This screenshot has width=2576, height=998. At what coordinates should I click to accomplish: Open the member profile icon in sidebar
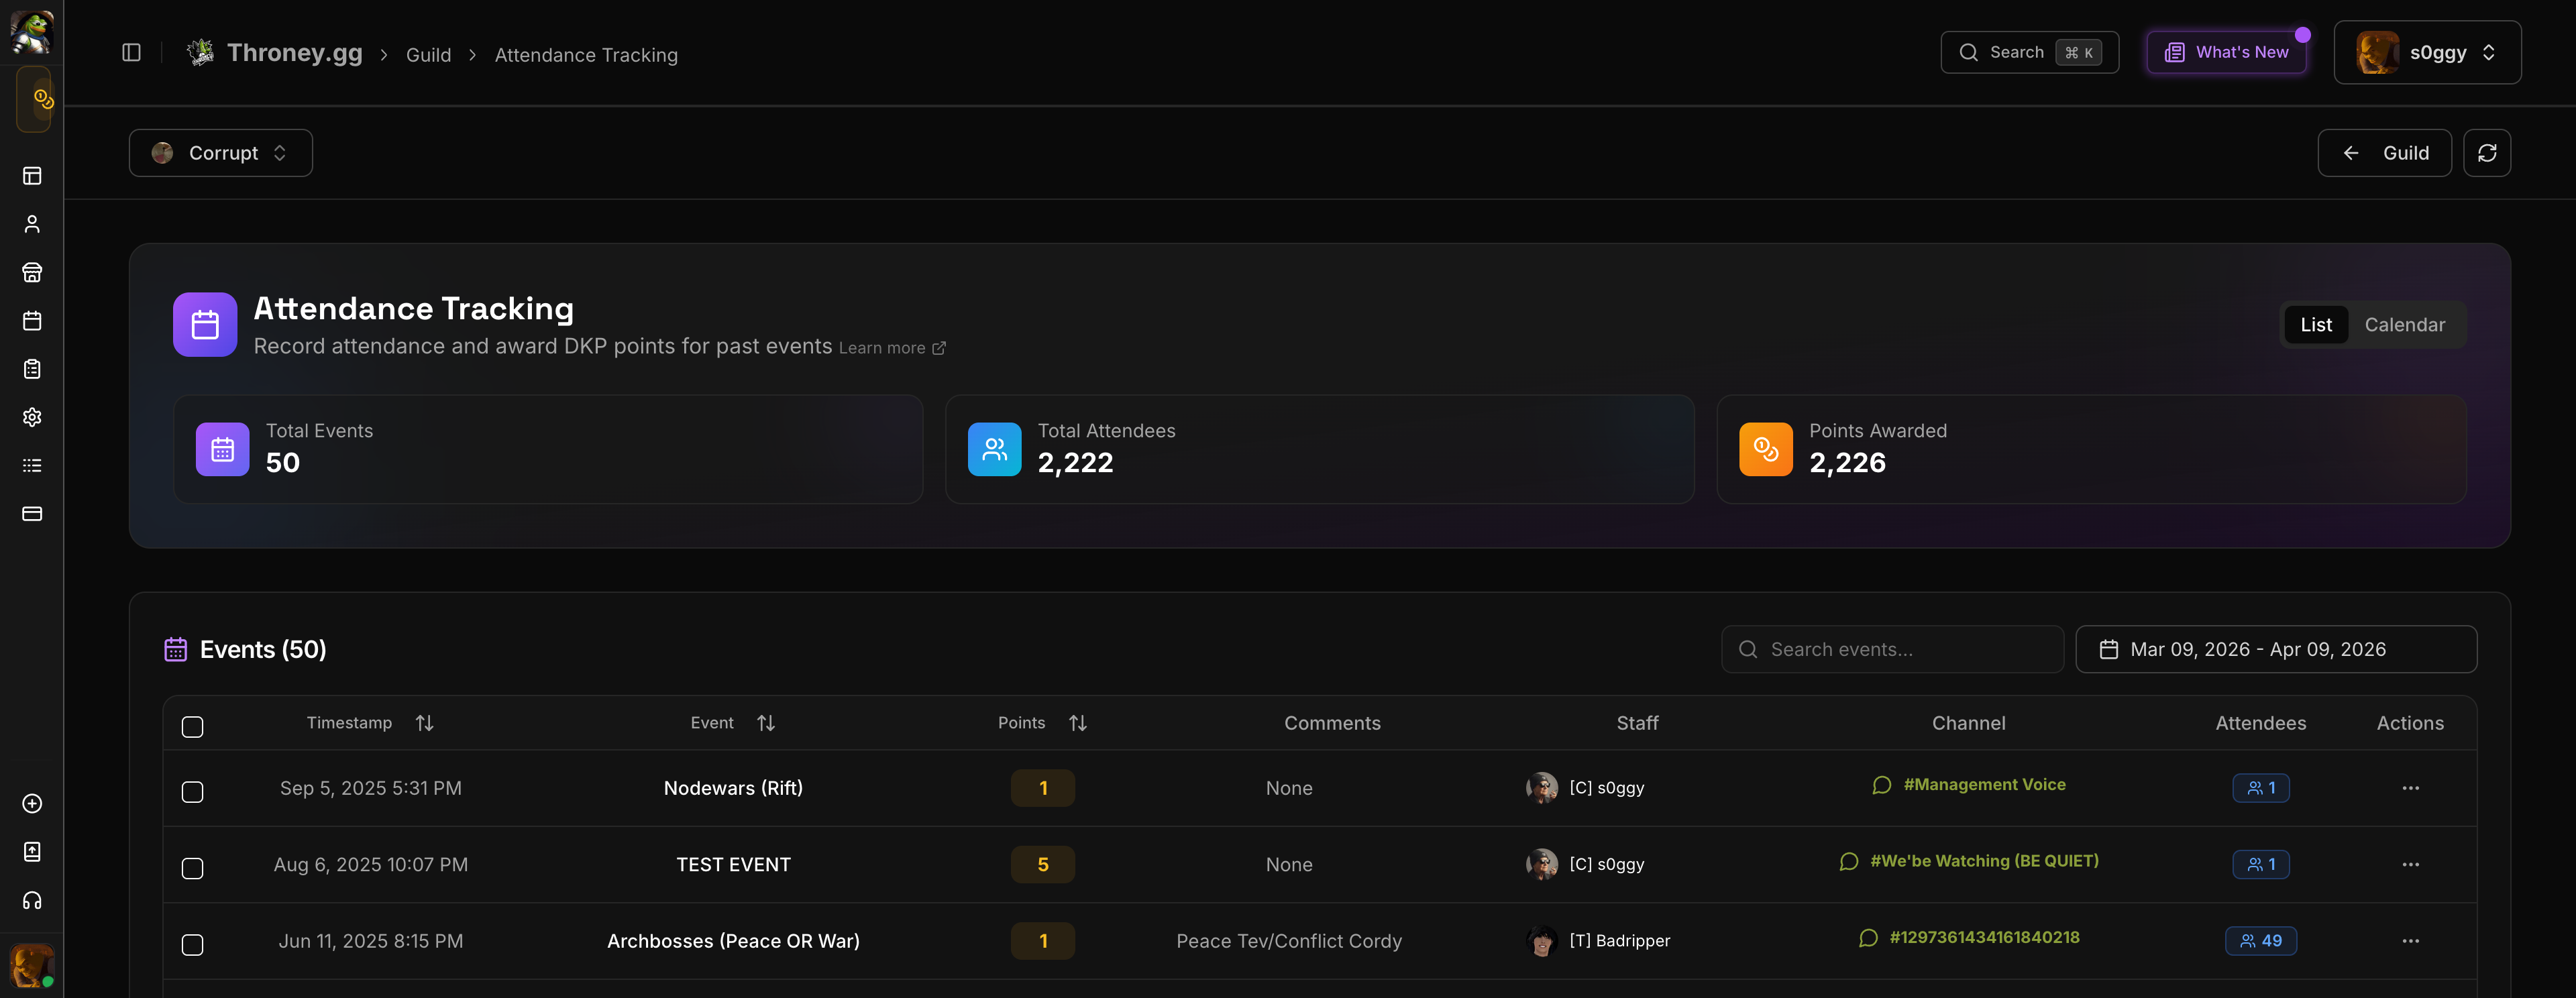click(x=32, y=224)
